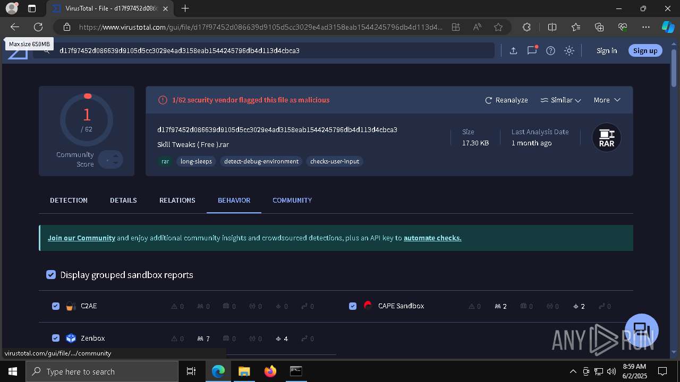Click the community score vote control
This screenshot has width=680, height=382.
tap(110, 160)
